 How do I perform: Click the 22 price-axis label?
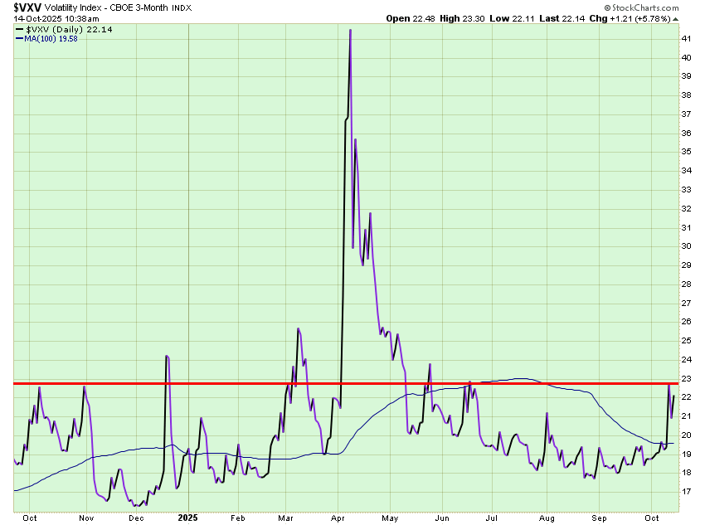686,397
